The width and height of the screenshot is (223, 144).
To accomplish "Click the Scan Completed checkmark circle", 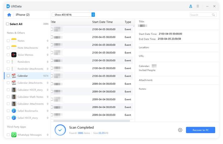I will [x=60, y=130].
